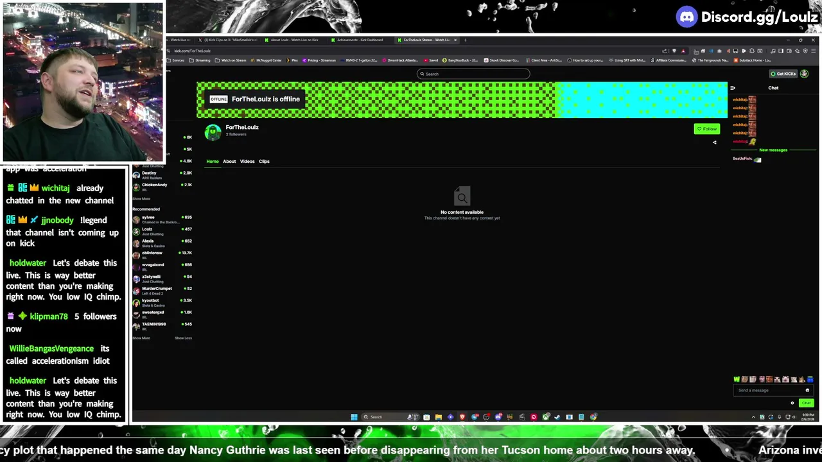Open TAEMIN1998 recommended channel

[x=162, y=326]
